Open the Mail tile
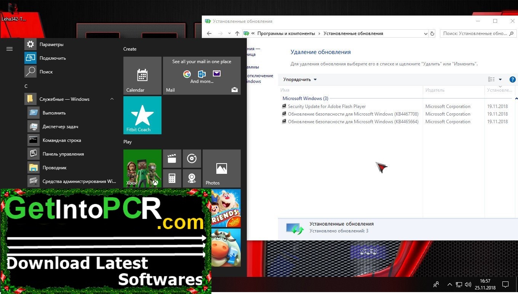The height and width of the screenshot is (294, 518). (202, 76)
